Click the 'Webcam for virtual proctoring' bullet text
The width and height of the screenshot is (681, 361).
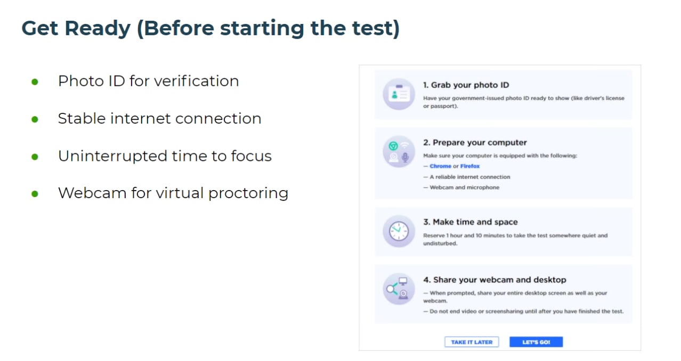click(x=173, y=193)
